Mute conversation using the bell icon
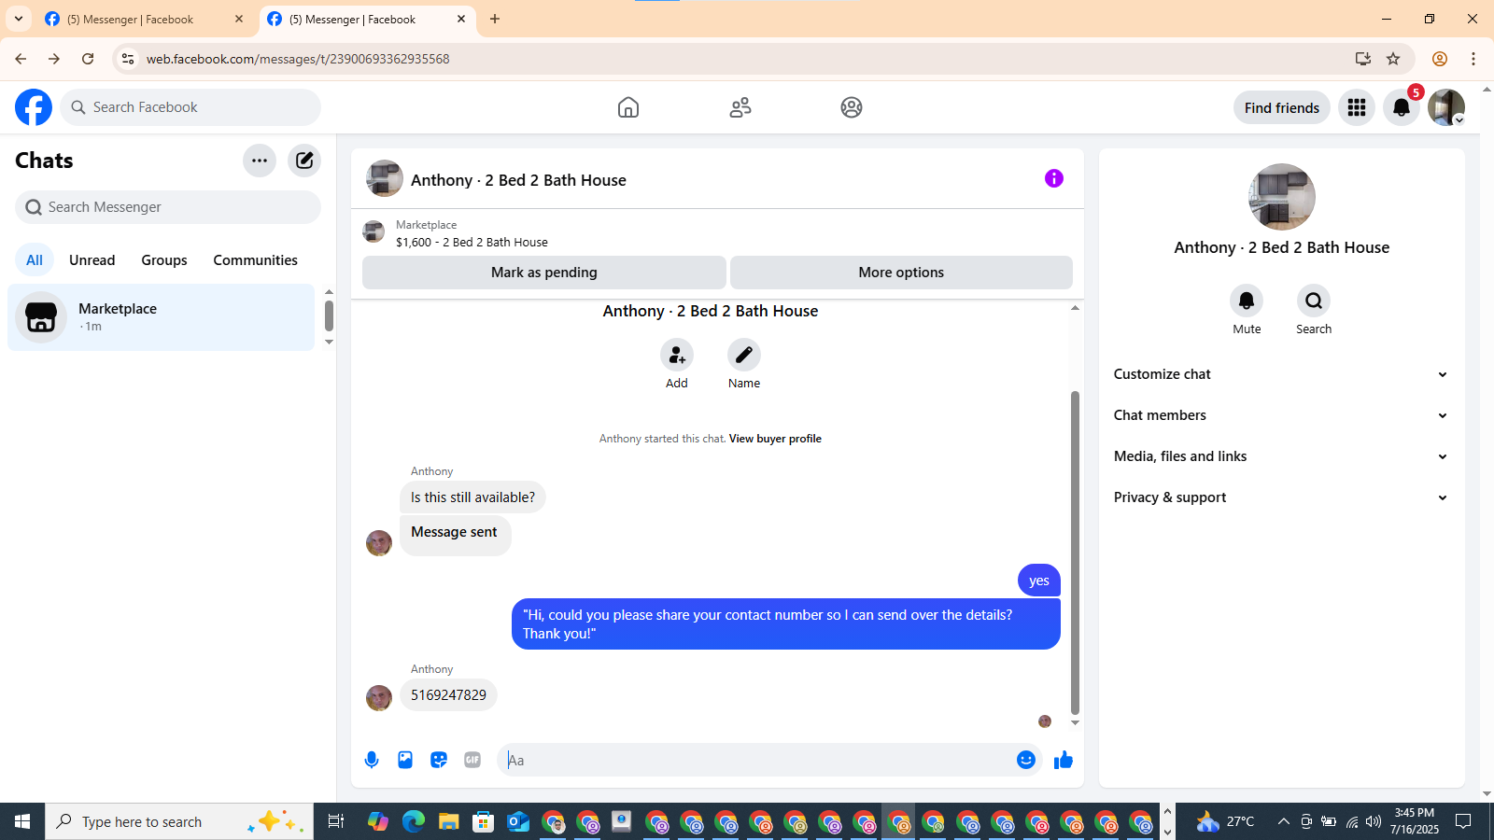The width and height of the screenshot is (1494, 840). 1247,301
